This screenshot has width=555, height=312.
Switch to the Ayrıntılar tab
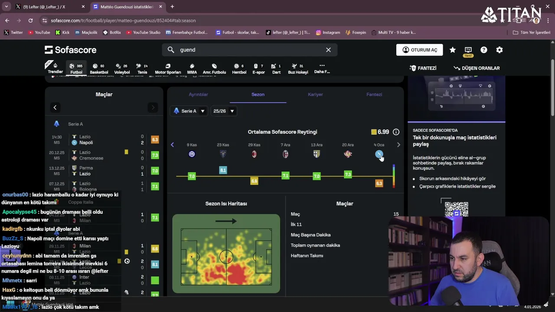(x=198, y=94)
